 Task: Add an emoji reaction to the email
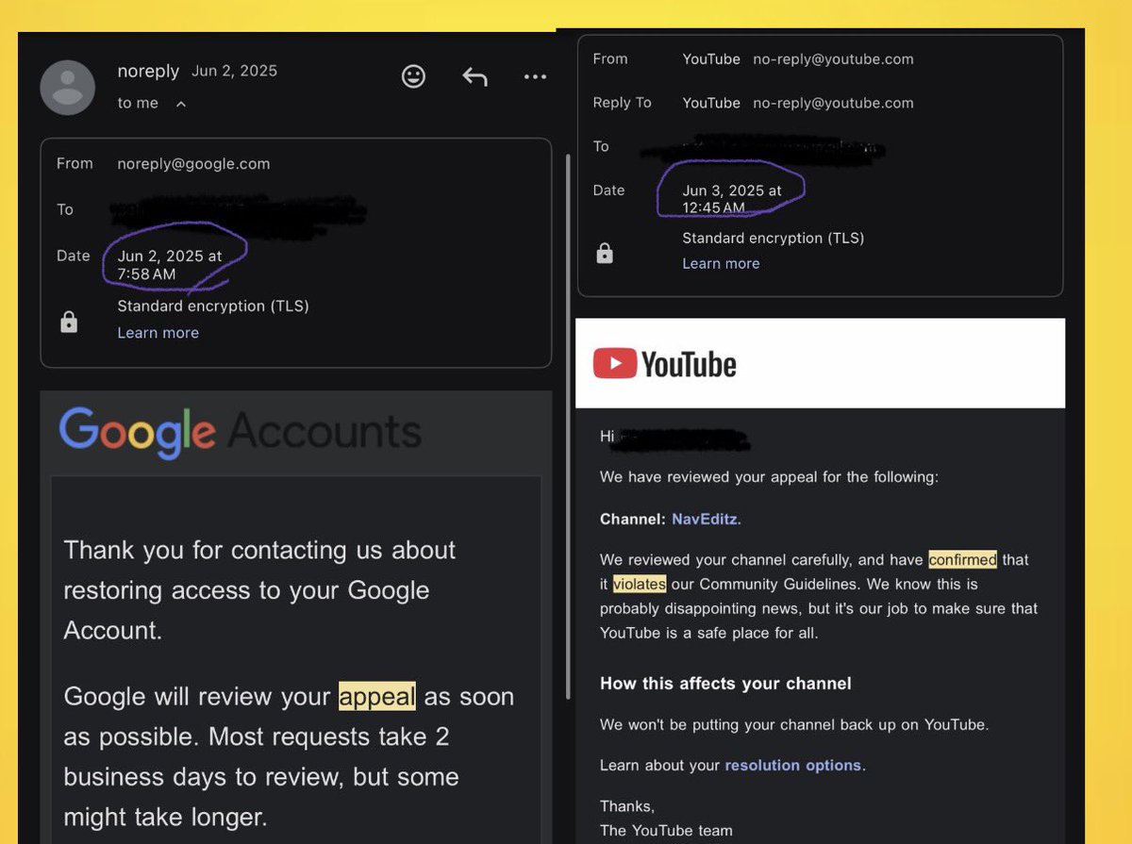tap(413, 76)
